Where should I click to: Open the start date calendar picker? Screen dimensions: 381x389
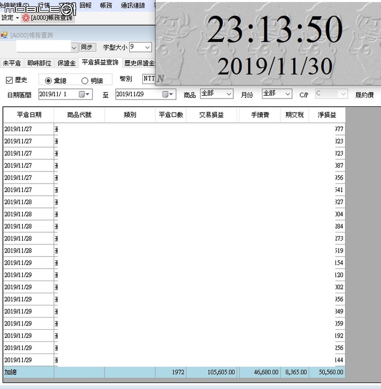pyautogui.click(x=84, y=94)
